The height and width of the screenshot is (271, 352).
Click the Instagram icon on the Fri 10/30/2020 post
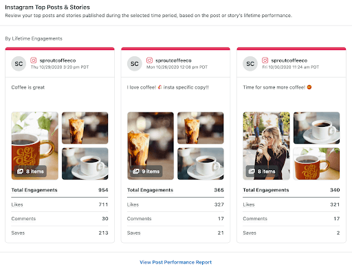265,60
